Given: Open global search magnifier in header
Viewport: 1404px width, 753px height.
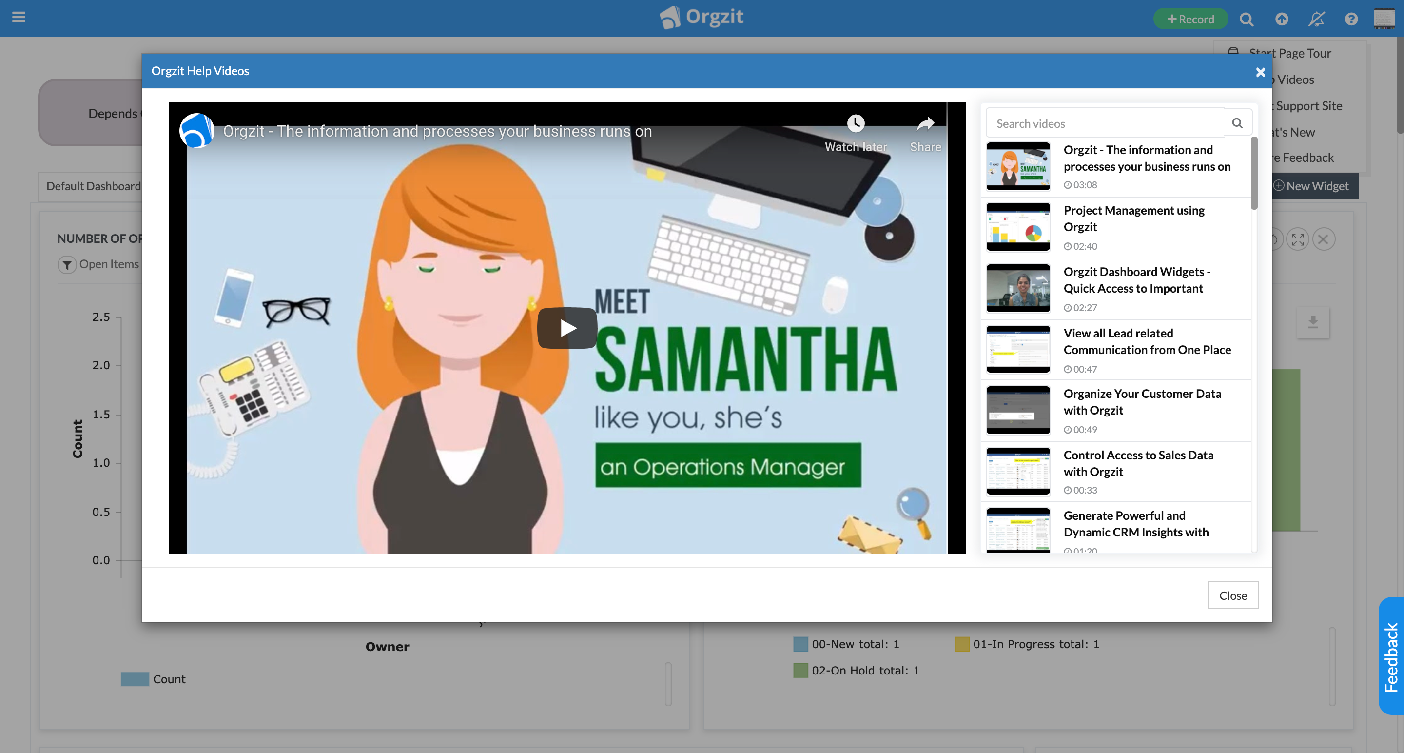Looking at the screenshot, I should coord(1247,19).
